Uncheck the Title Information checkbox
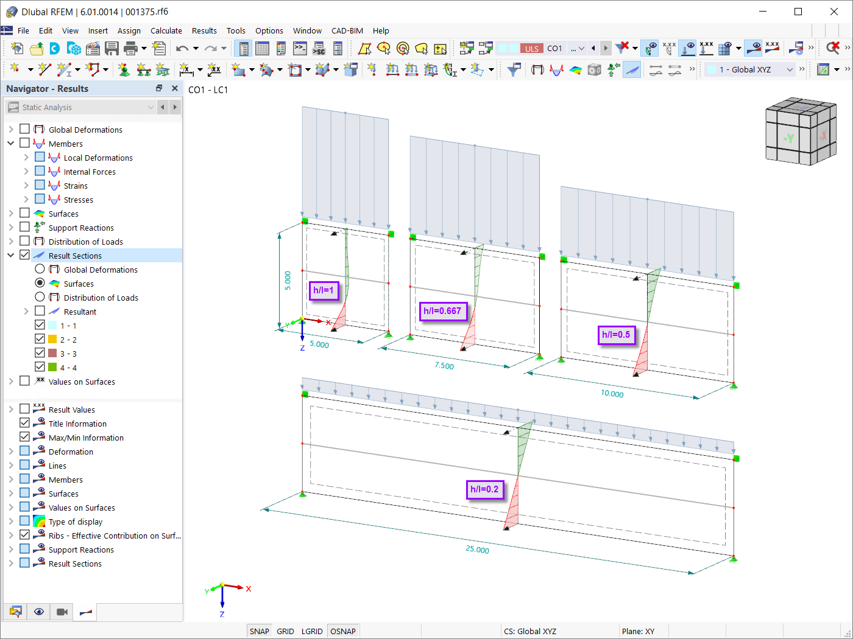 [x=24, y=423]
